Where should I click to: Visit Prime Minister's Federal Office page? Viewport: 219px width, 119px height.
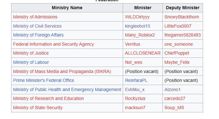[43, 80]
